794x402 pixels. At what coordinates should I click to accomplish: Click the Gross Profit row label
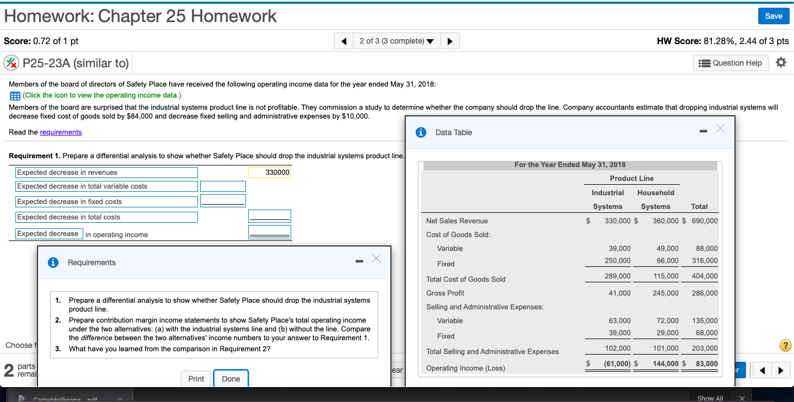[x=445, y=293]
